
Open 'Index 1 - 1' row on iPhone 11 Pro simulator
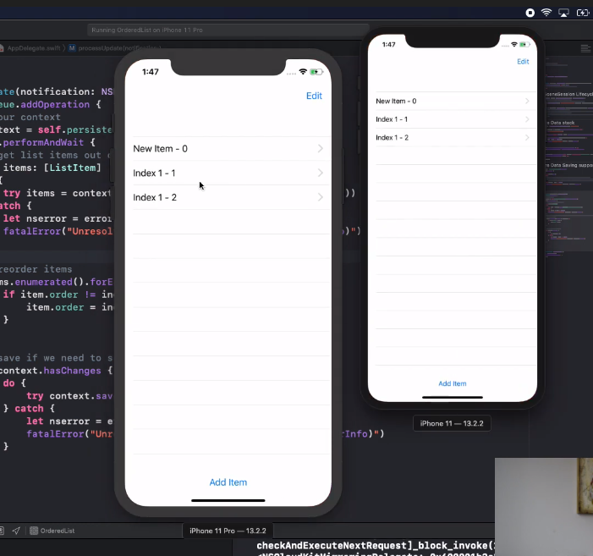(228, 173)
